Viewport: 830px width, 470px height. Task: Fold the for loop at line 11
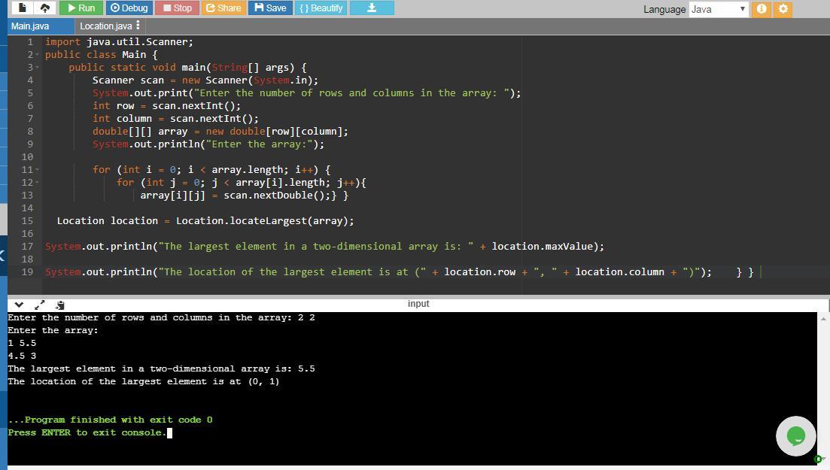pyautogui.click(x=36, y=170)
